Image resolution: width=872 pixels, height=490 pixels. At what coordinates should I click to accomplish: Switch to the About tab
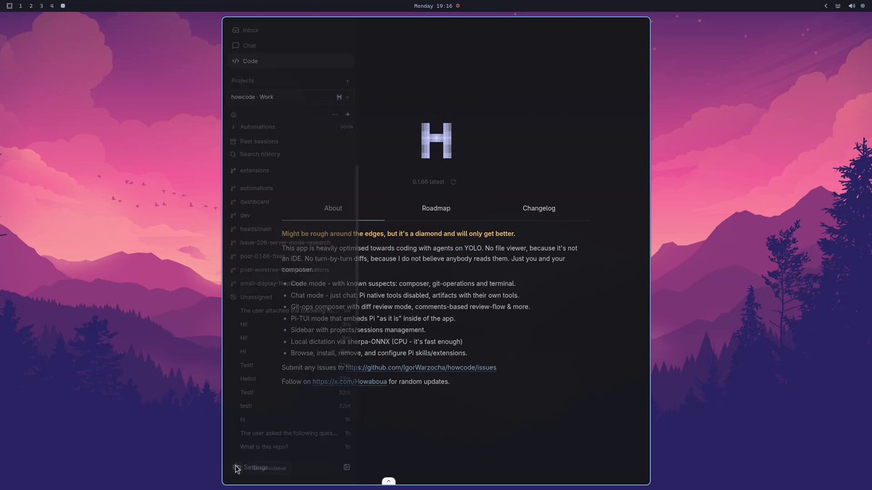[334, 208]
